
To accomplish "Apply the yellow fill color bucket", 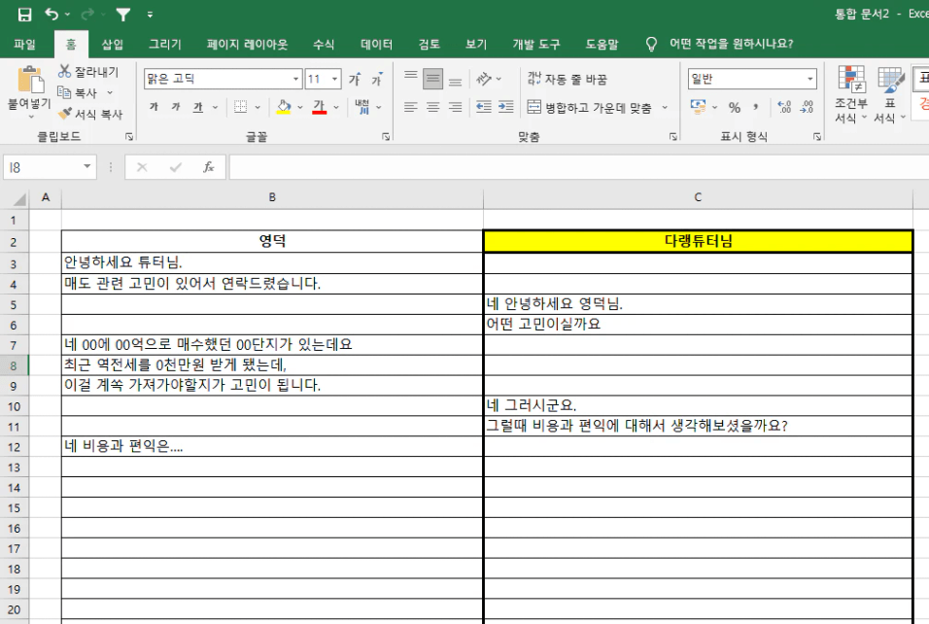I will [283, 107].
